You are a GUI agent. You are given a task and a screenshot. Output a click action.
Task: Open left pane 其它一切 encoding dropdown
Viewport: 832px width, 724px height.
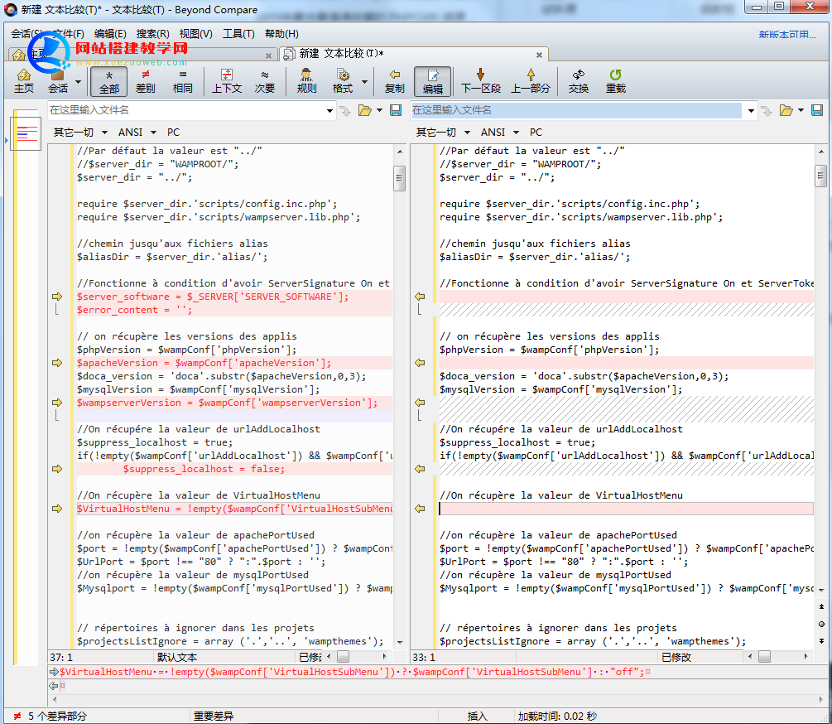coord(76,133)
